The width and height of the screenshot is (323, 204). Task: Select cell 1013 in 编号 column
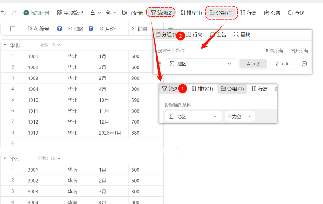pyautogui.click(x=45, y=133)
